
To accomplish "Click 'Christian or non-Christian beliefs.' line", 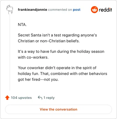I will tap(49, 41).
